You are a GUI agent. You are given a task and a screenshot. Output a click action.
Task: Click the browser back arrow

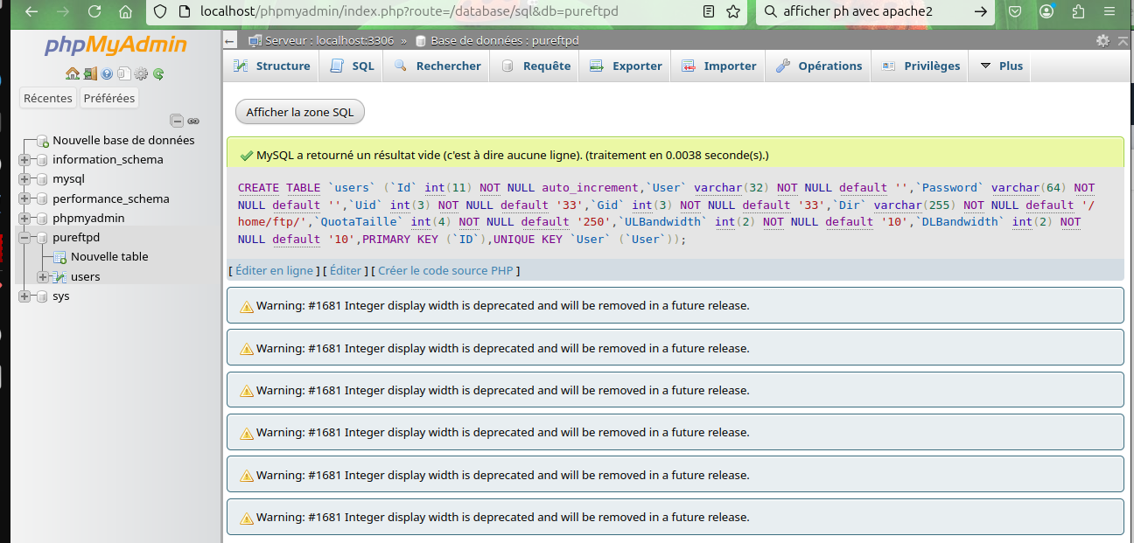pyautogui.click(x=31, y=12)
